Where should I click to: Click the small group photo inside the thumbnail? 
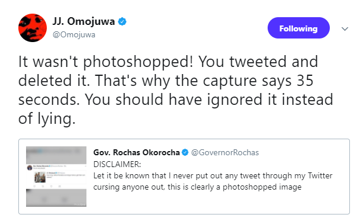coord(40,177)
